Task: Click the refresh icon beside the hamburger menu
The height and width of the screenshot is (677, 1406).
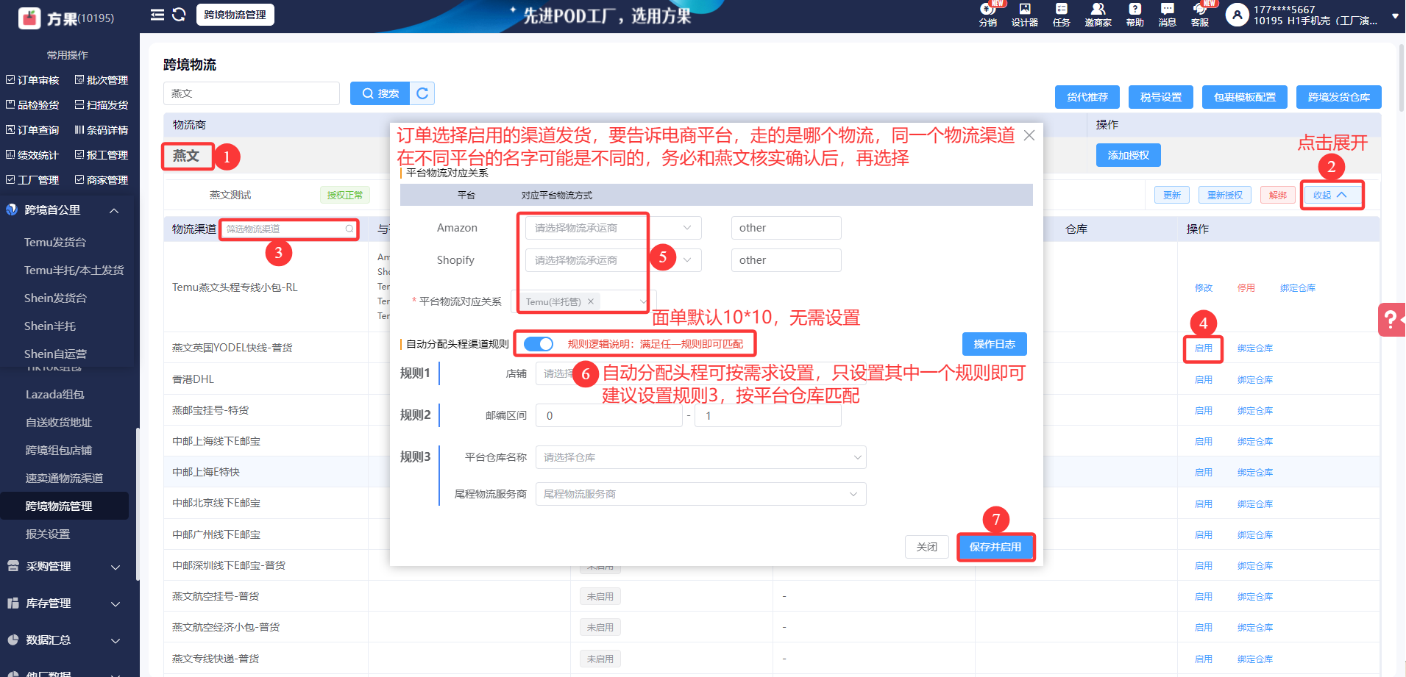Action: click(179, 15)
